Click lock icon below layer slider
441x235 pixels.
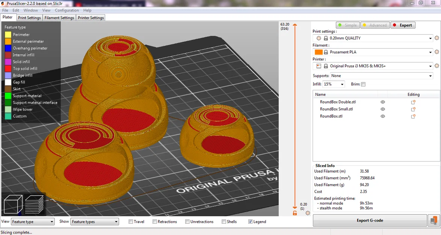point(295,213)
